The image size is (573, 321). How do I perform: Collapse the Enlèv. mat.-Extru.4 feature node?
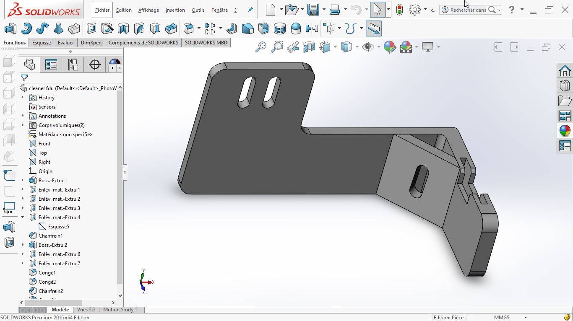tap(23, 217)
